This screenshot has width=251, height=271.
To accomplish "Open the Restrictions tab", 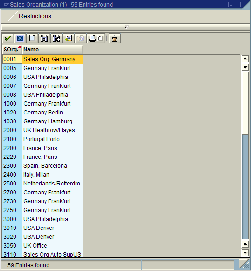I will pyautogui.click(x=35, y=16).
